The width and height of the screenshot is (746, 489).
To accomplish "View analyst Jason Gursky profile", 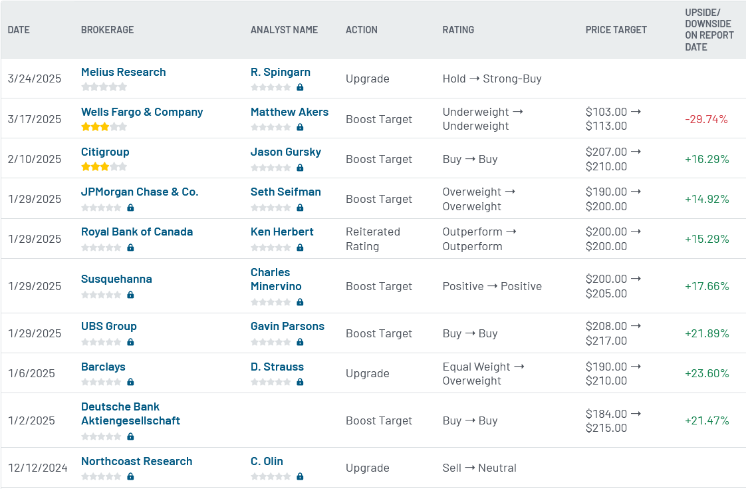I will click(x=285, y=152).
